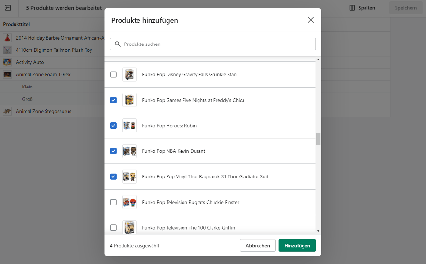The image size is (426, 264).
Task: Click the '4 Produkte ausgewählt' status text
Action: [x=135, y=246]
